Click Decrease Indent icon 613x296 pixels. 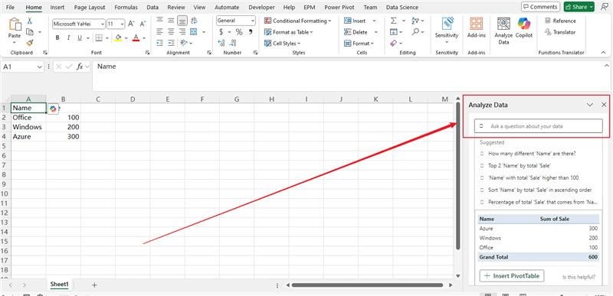[x=159, y=43]
